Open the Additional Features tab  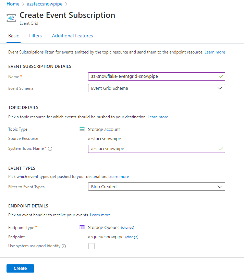click(x=72, y=36)
